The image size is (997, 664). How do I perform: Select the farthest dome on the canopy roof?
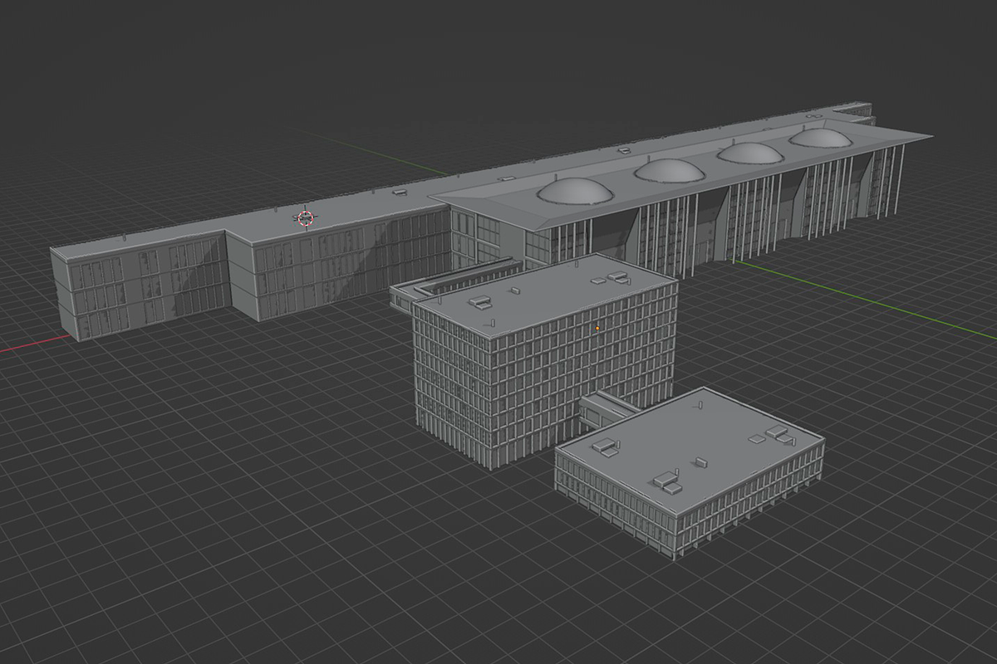(x=820, y=138)
